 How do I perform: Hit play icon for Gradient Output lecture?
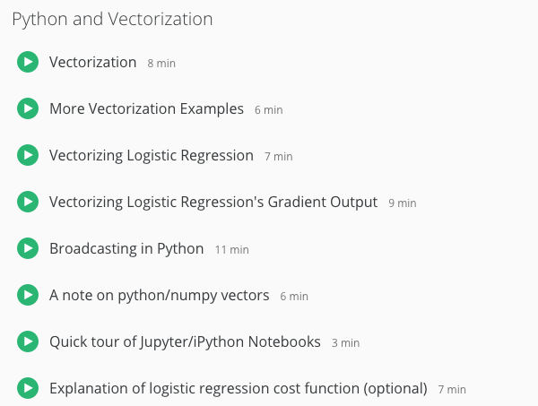point(28,202)
